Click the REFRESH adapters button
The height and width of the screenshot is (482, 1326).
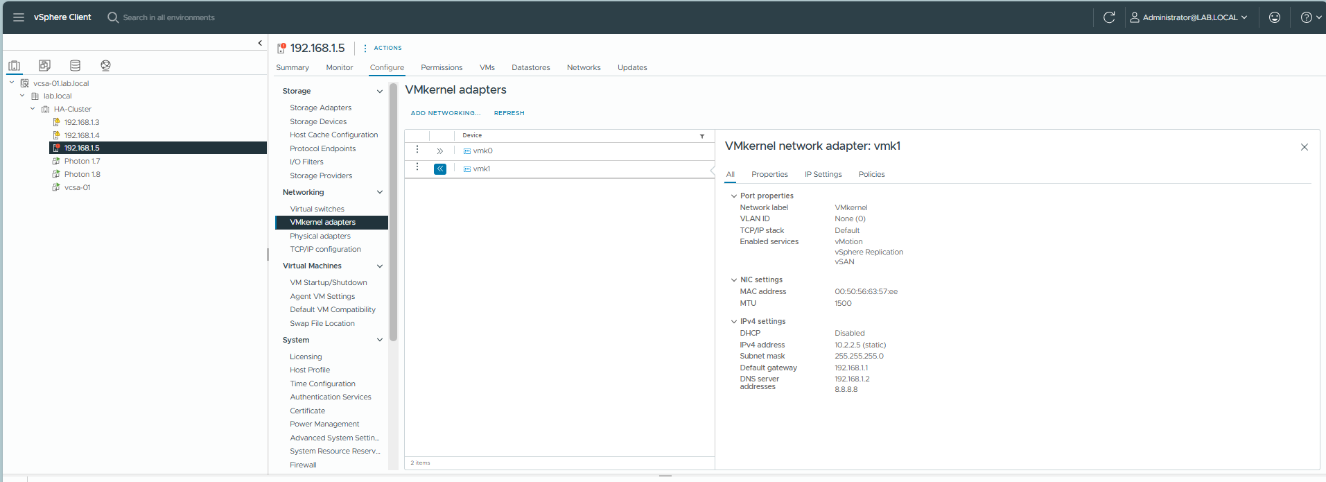(x=509, y=113)
